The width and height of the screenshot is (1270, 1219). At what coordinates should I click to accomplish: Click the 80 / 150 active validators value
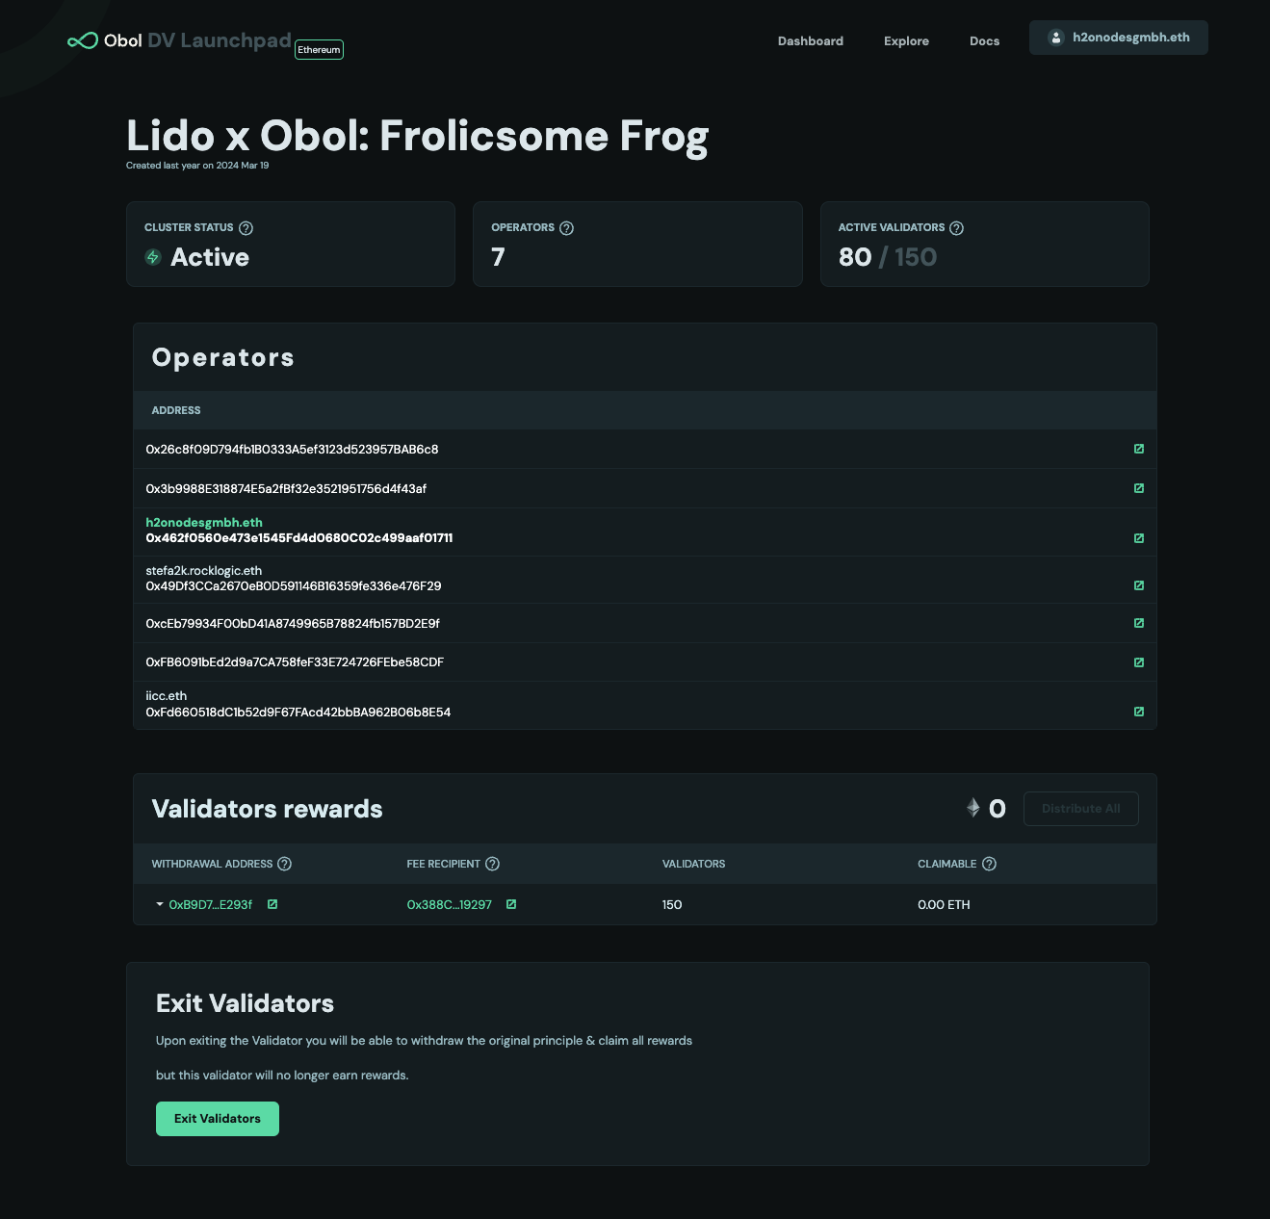pyautogui.click(x=888, y=257)
